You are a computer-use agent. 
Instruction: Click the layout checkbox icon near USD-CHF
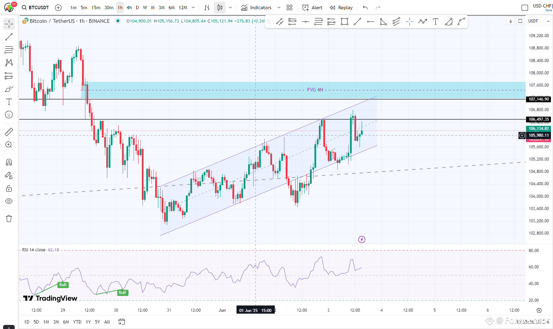tap(525, 8)
